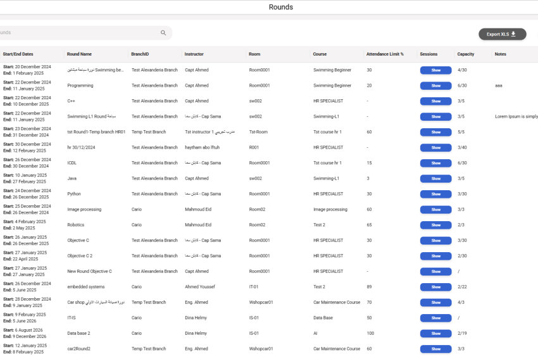Image resolution: width=538 pixels, height=357 pixels.
Task: Click instructor haytham abo lftuh
Action: pos(202,148)
